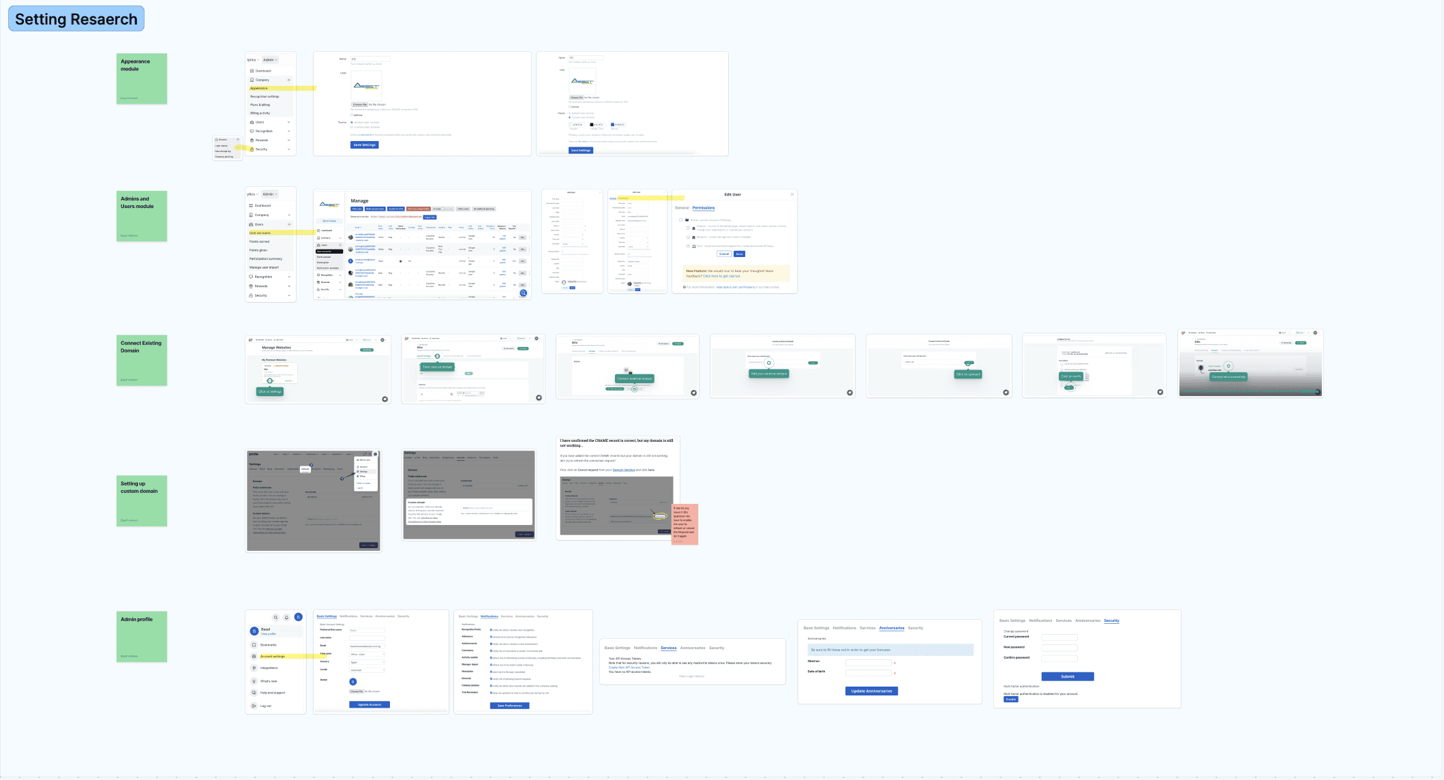Click the blue brand color swatch
This screenshot has height=780, width=1444.
pyautogui.click(x=613, y=125)
